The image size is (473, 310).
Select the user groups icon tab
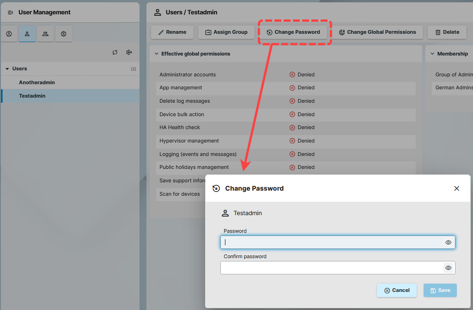[45, 34]
